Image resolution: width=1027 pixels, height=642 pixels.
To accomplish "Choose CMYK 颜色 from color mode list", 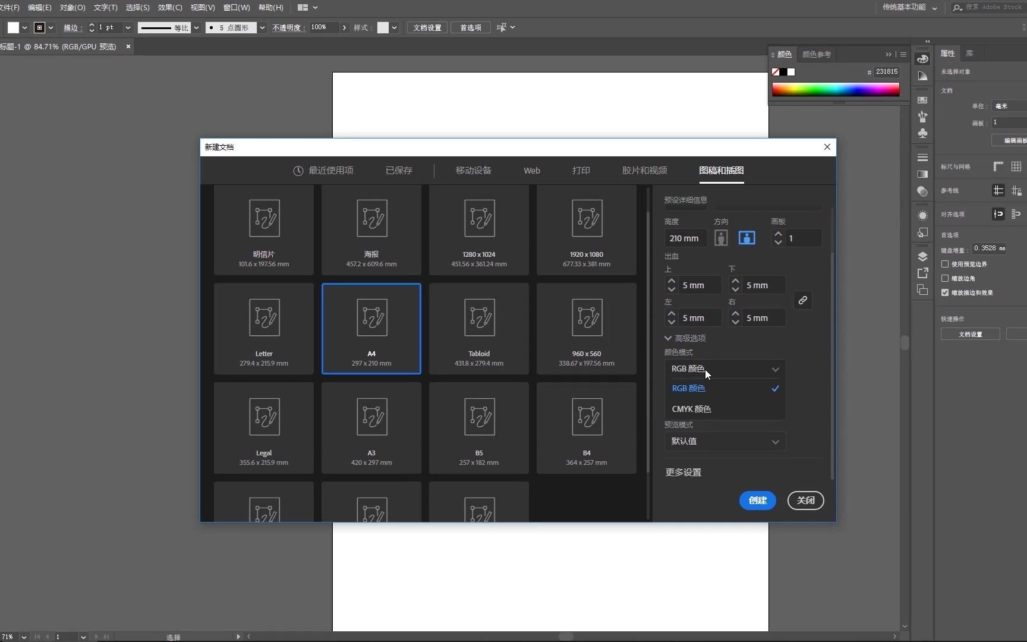I will click(725, 409).
